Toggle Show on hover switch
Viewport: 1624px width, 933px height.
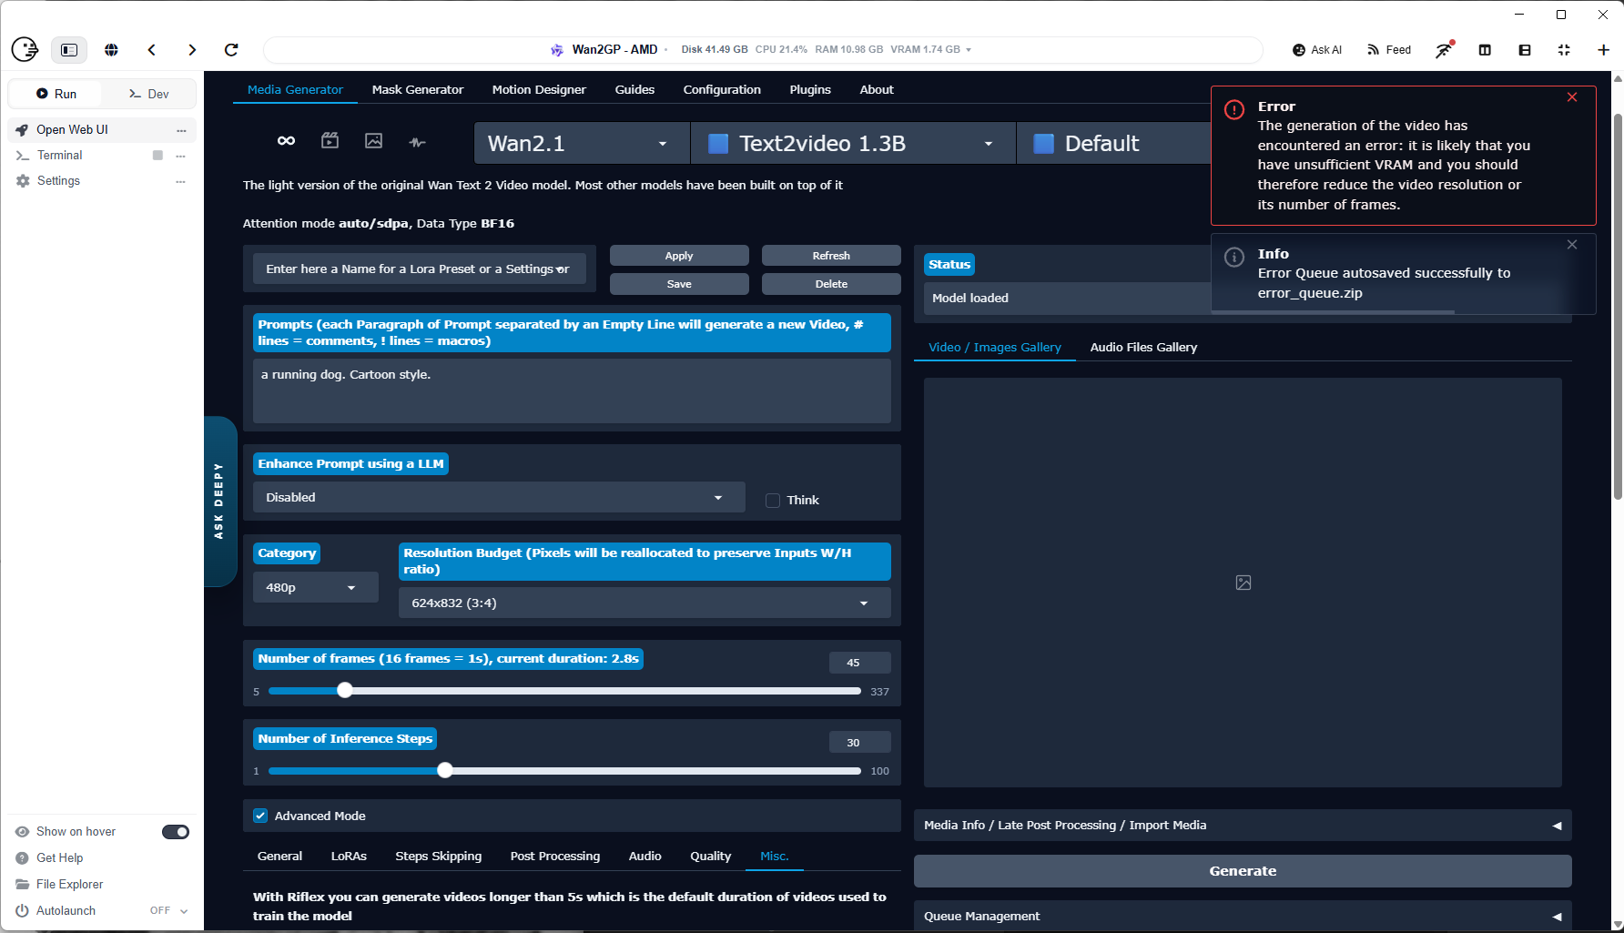pos(176,832)
